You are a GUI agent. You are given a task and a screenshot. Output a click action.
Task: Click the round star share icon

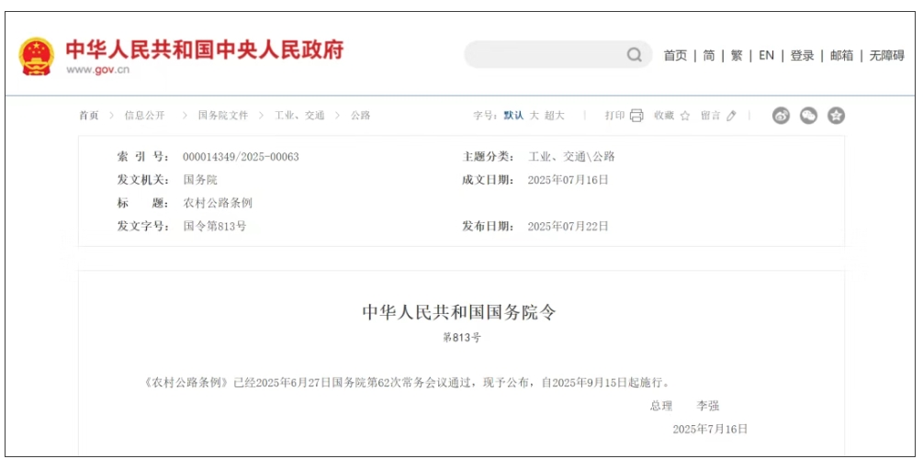(836, 116)
